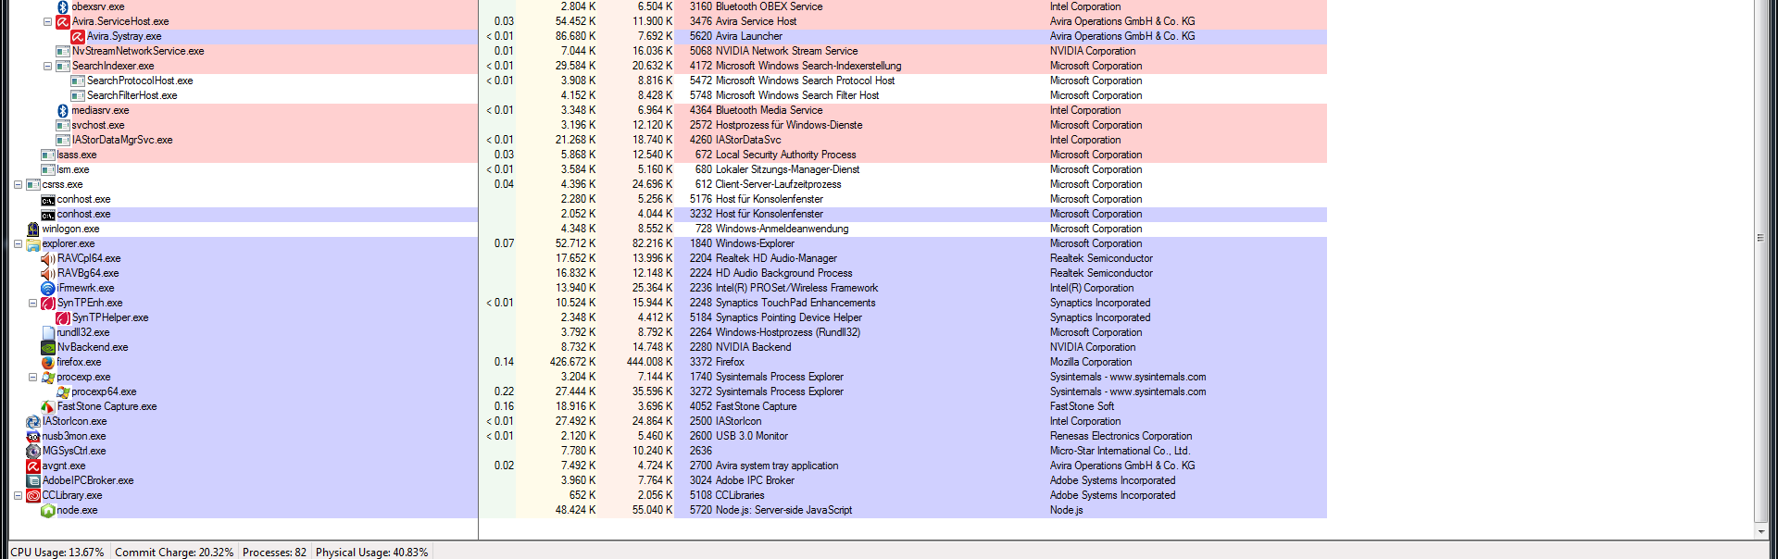
Task: Click the console icon of conhost.exe PID 5176
Action: (x=48, y=199)
